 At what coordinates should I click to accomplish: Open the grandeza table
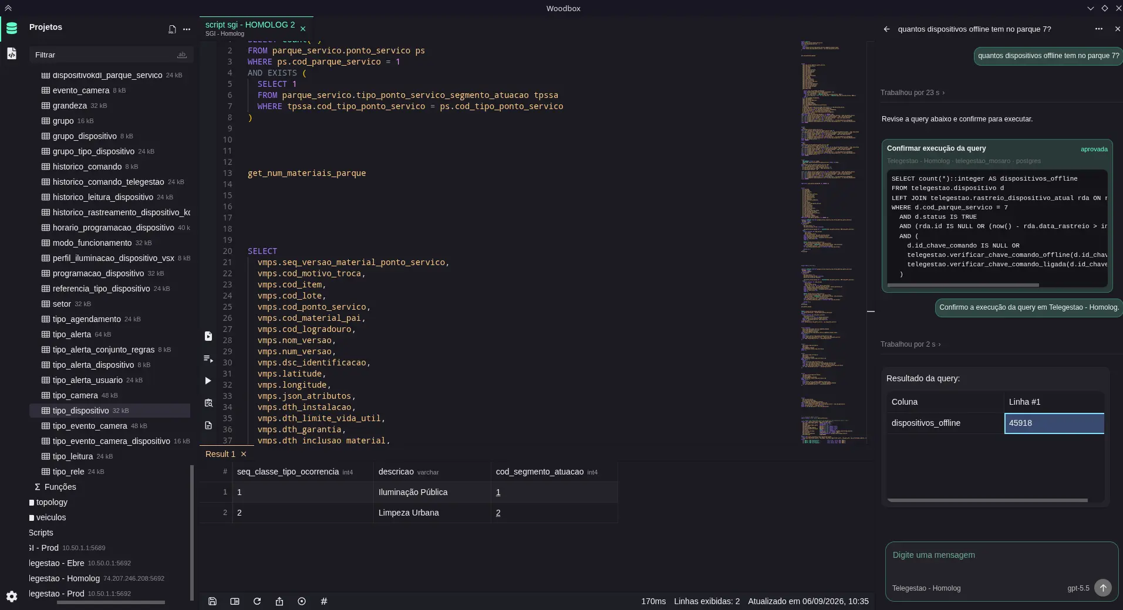pyautogui.click(x=69, y=106)
